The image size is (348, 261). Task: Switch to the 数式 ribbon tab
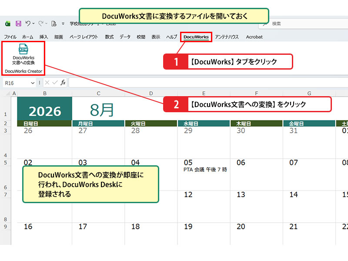click(109, 37)
